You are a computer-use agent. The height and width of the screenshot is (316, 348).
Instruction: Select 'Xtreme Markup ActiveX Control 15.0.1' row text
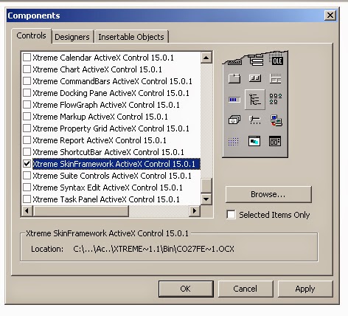pos(100,117)
